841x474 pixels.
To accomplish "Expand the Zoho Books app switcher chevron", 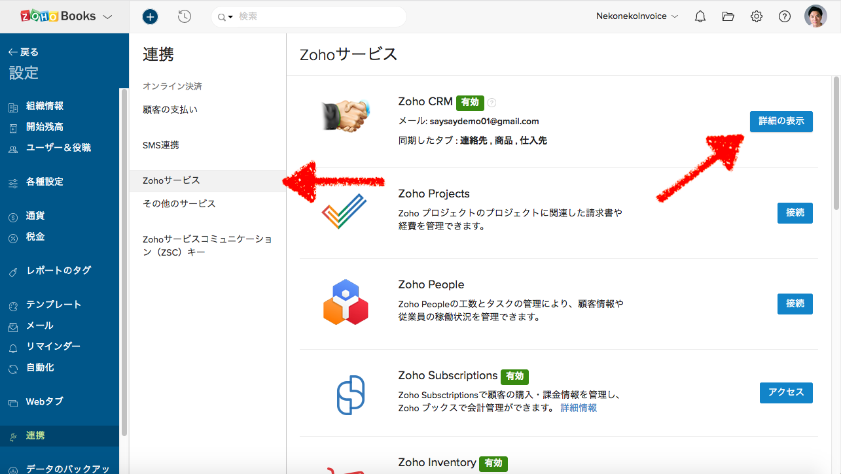I will pyautogui.click(x=108, y=16).
